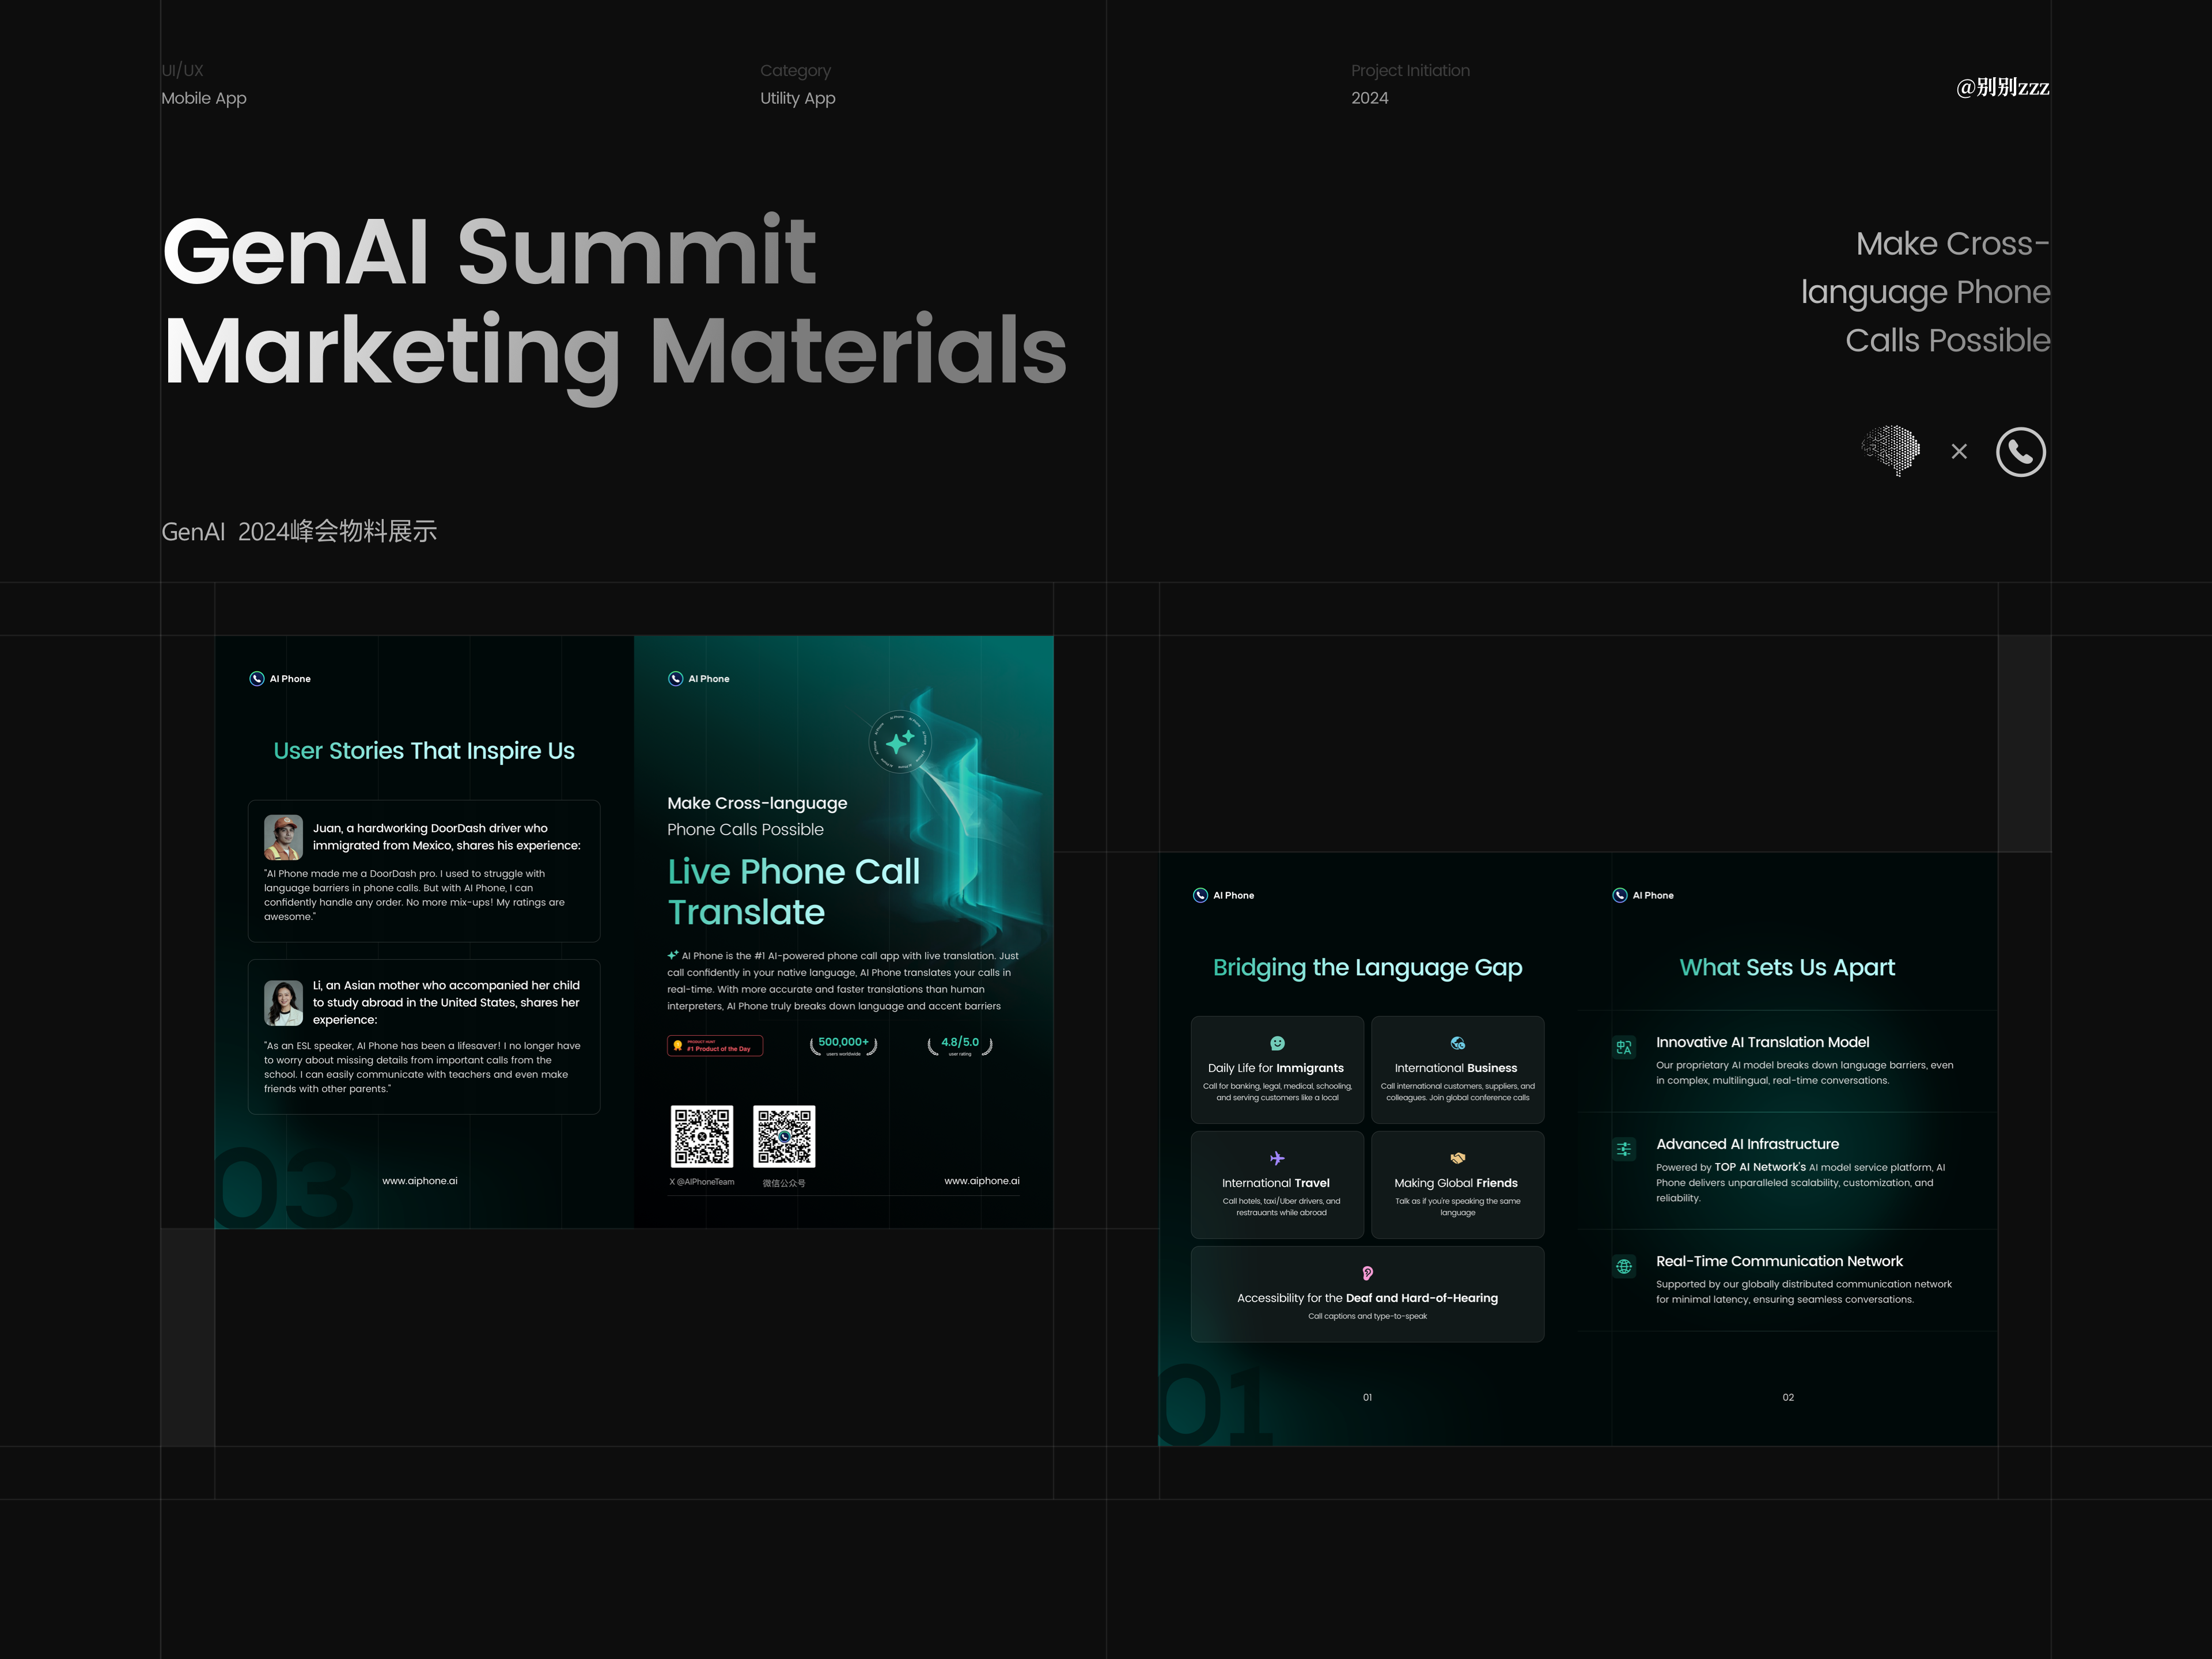Click the X @AIPhoneTeam QR code
2212x1659 pixels.
click(x=702, y=1136)
